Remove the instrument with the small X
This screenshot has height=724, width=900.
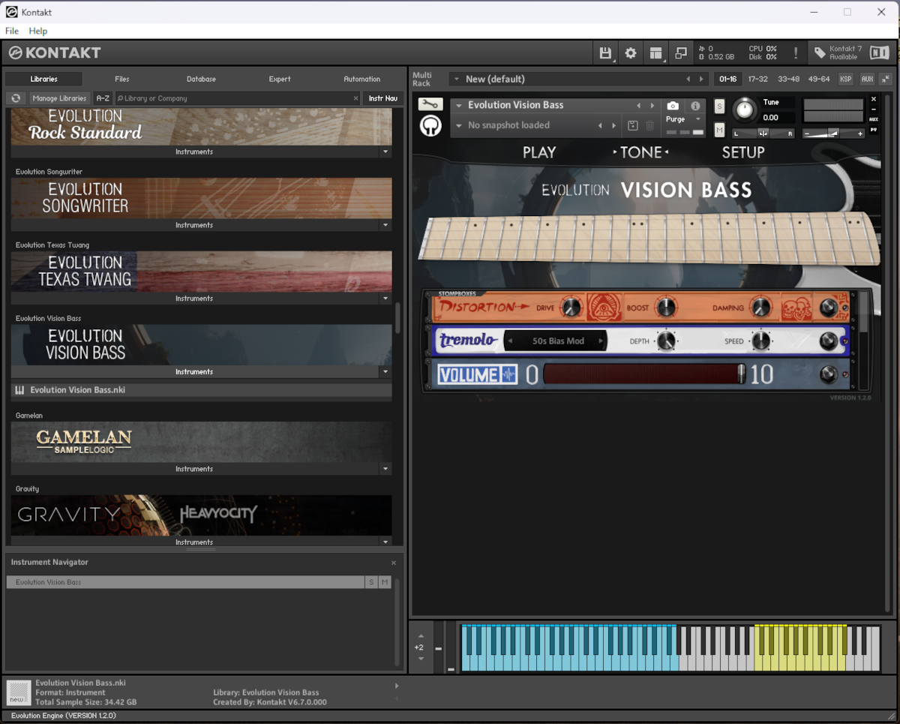874,99
